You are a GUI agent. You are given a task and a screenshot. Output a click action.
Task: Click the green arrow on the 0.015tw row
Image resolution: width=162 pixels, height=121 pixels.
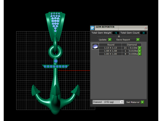point(140,51)
